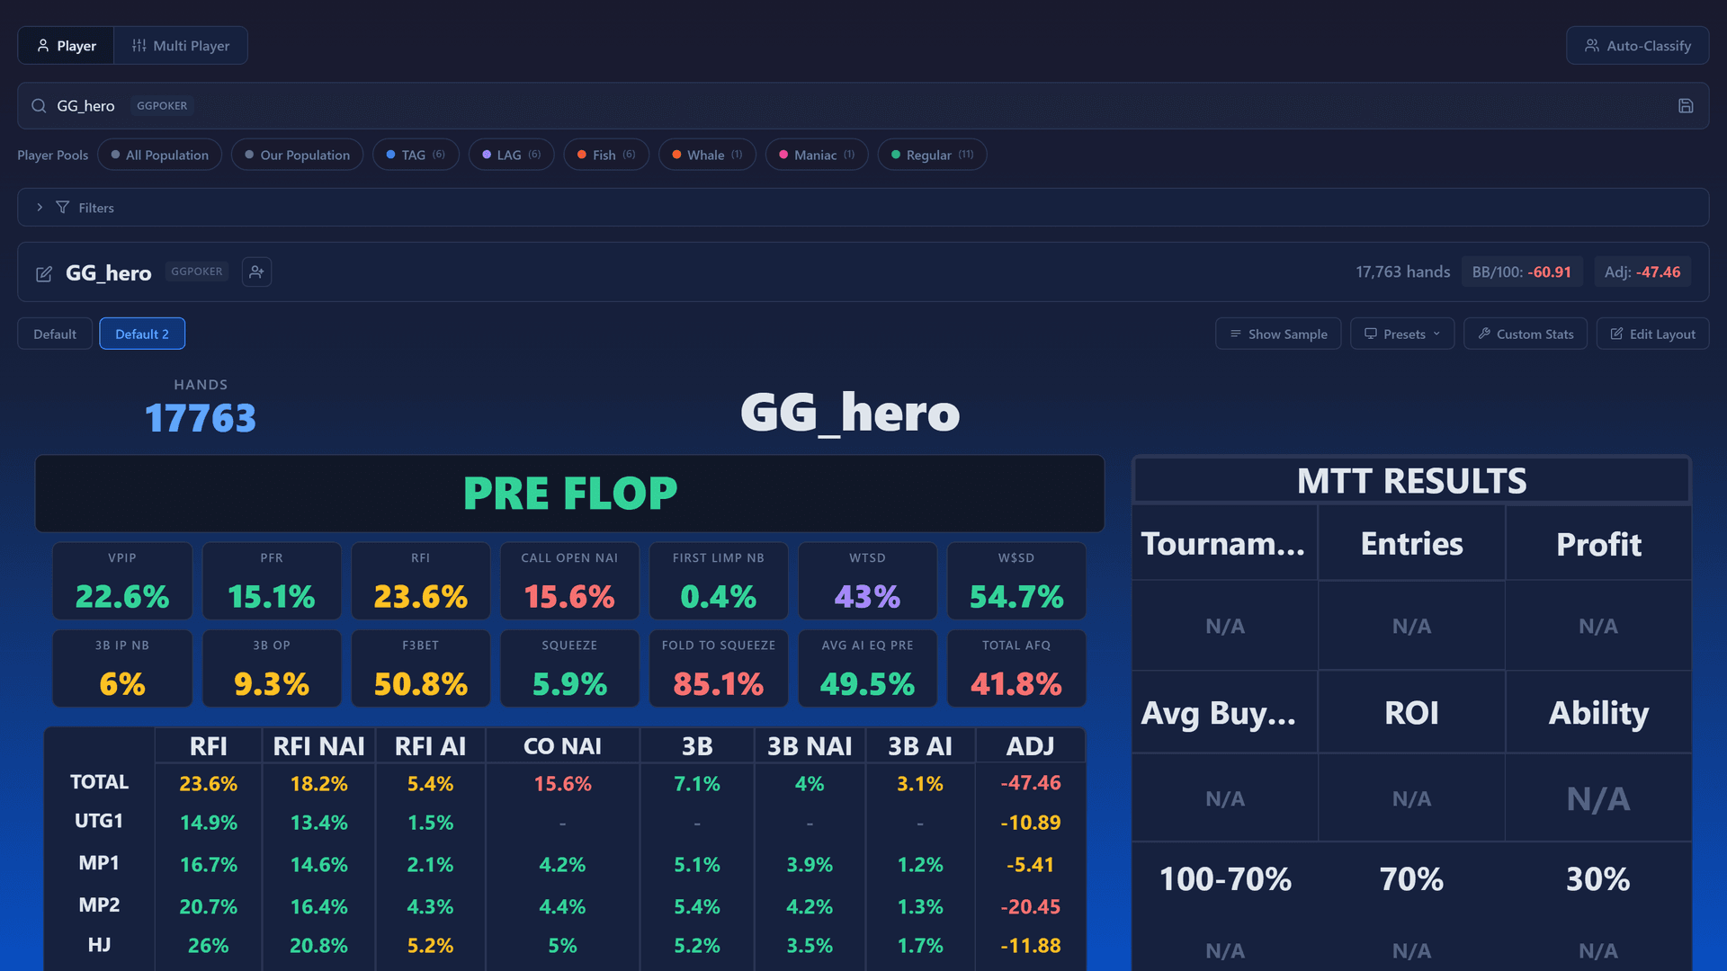This screenshot has width=1727, height=971.
Task: Click the GGPOKER tag in search bar
Action: [x=162, y=106]
